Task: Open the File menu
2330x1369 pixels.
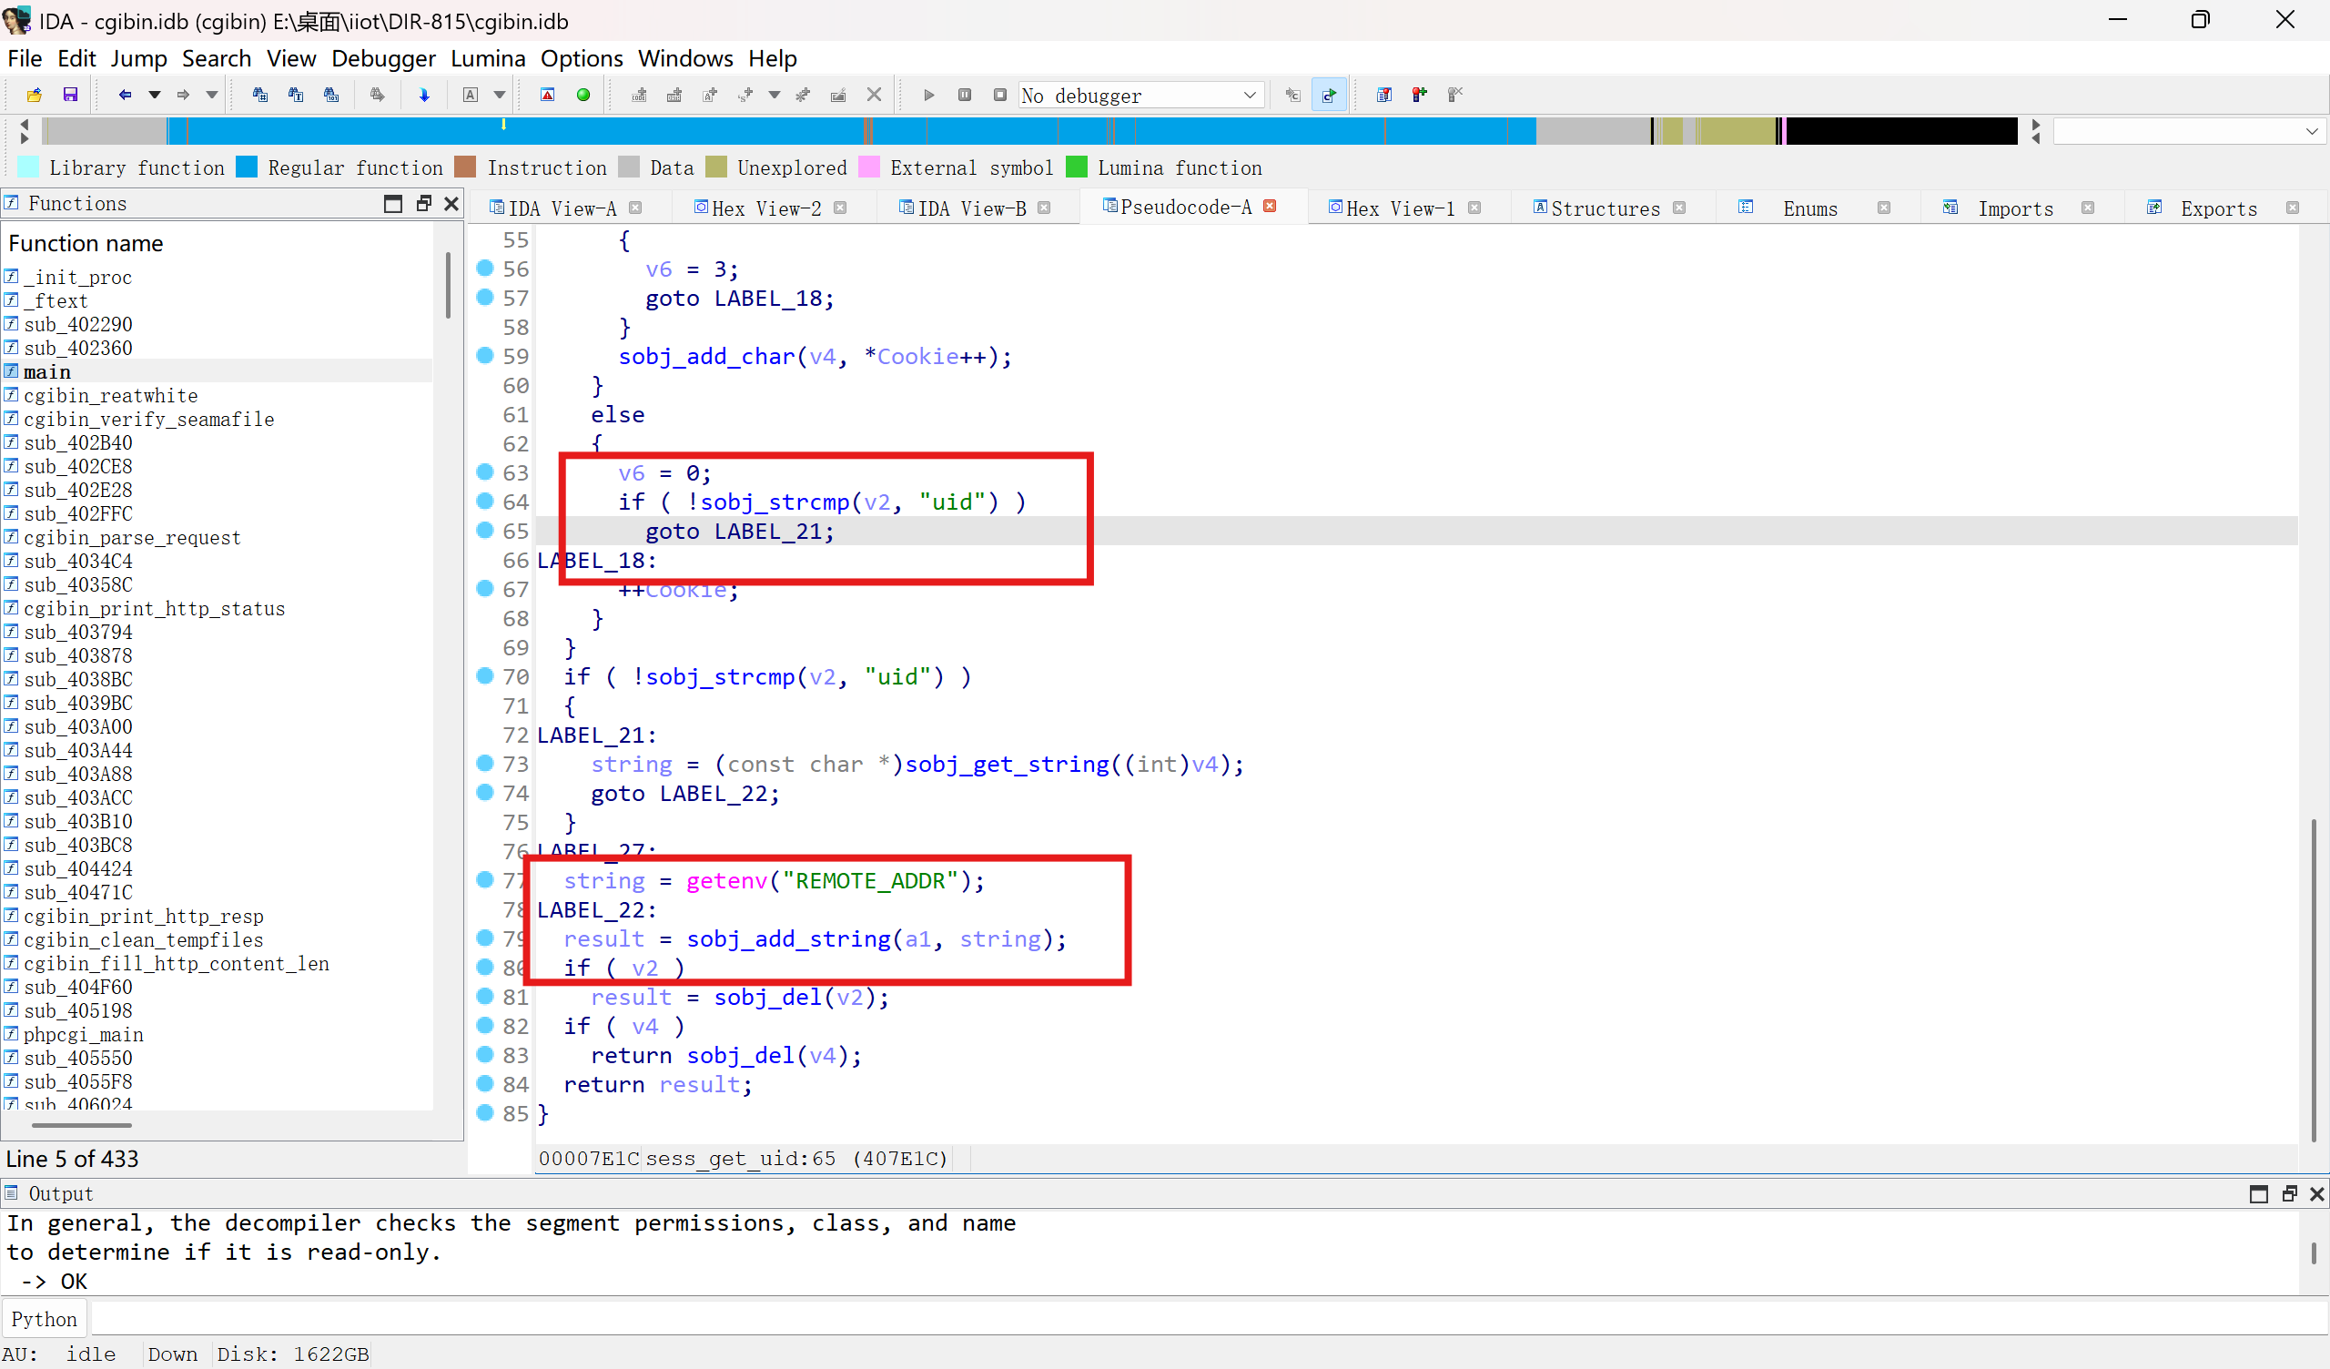Action: (25, 58)
